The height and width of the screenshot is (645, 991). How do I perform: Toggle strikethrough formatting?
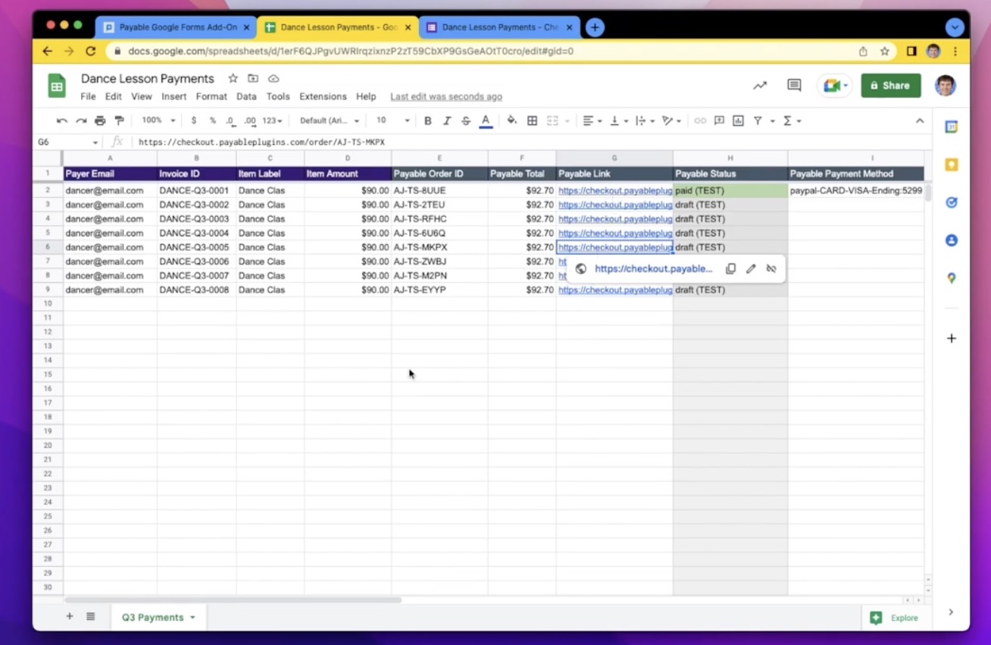466,121
